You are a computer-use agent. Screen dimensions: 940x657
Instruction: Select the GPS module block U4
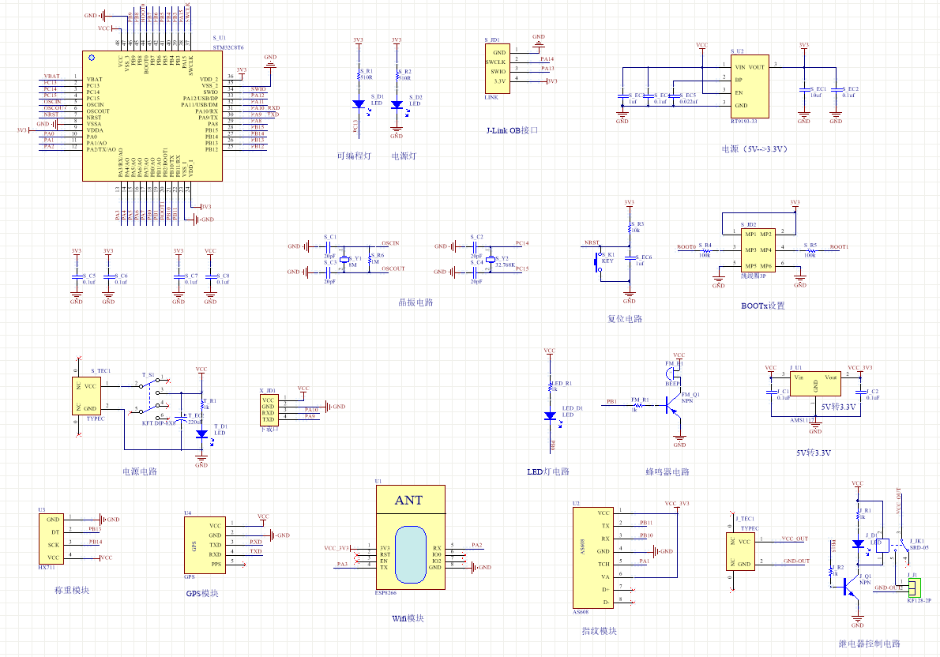click(x=205, y=545)
